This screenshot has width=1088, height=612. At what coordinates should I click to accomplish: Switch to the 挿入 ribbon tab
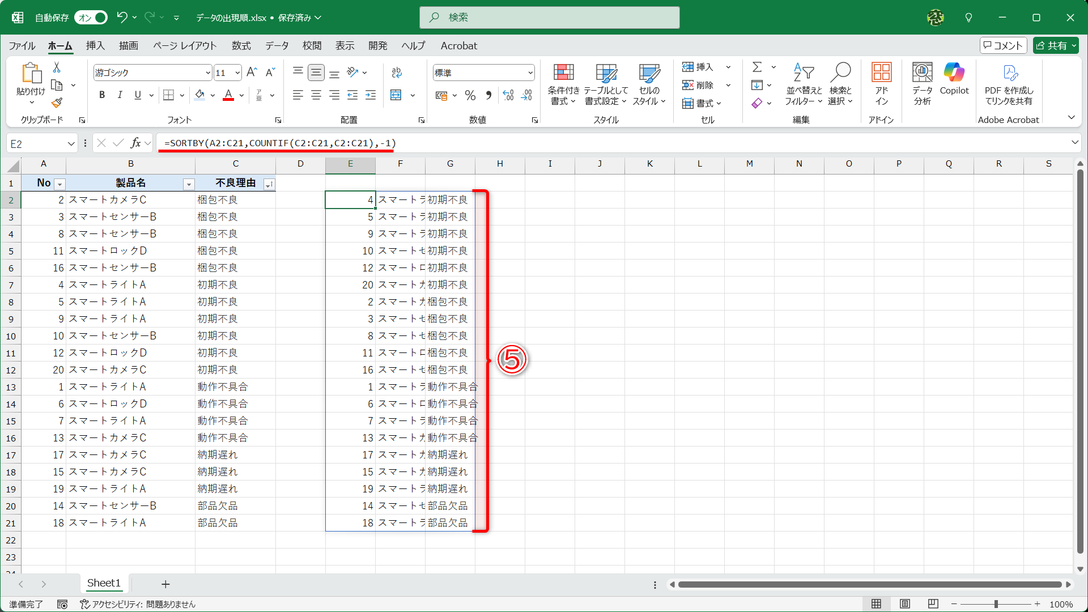95,46
